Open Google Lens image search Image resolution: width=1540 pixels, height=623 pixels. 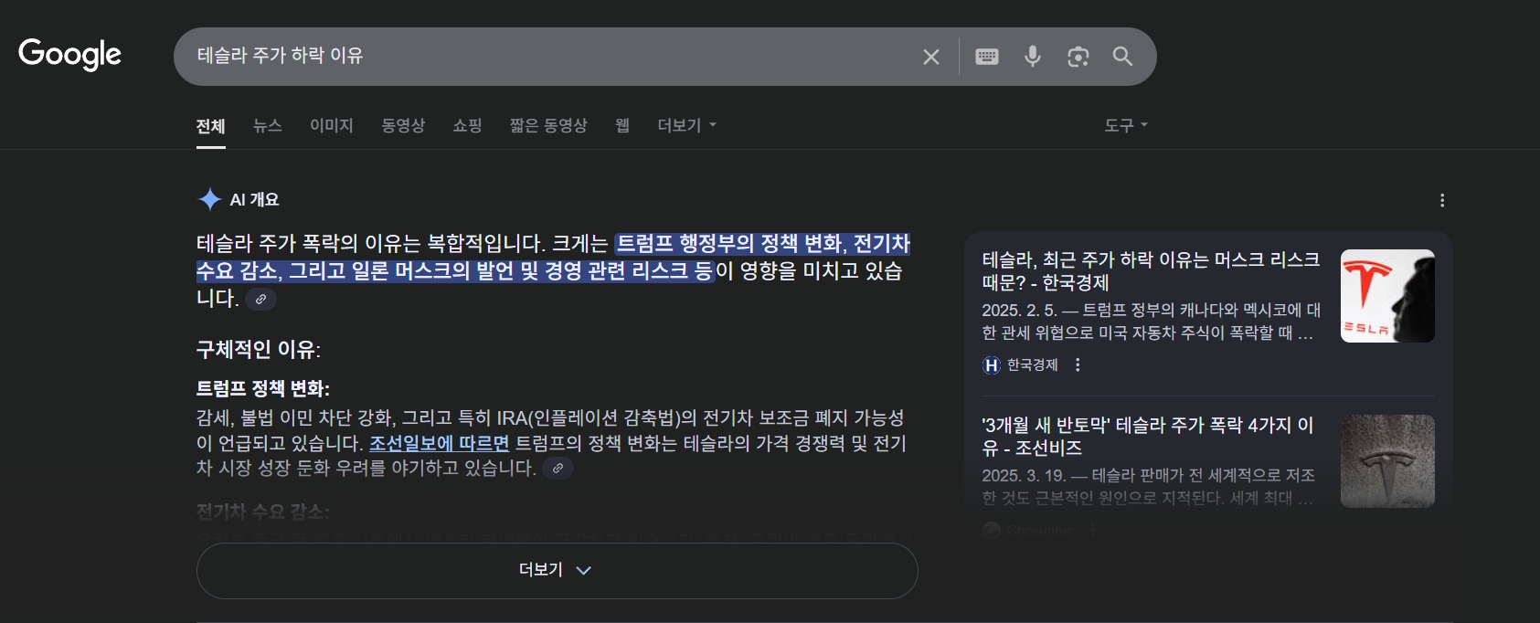click(1078, 57)
